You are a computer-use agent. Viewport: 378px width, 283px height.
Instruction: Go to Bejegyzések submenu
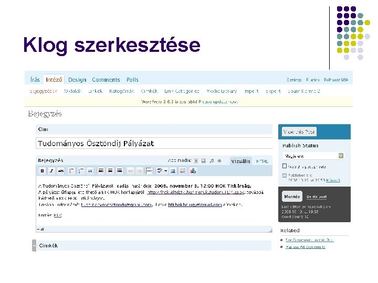pyautogui.click(x=44, y=91)
